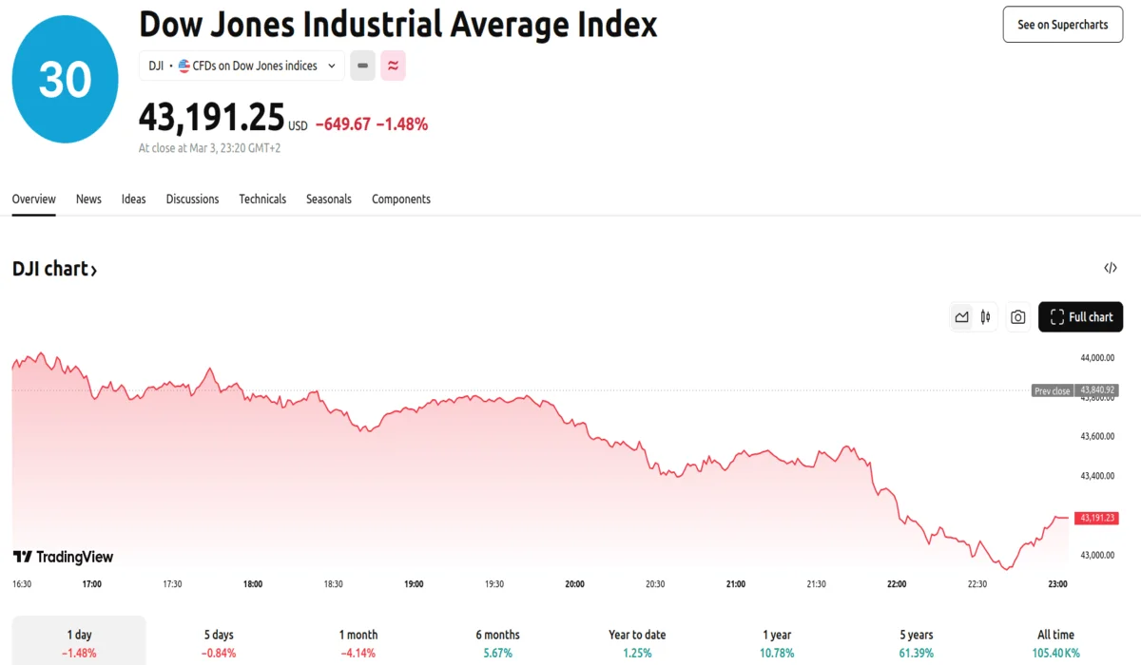Viewport: 1141px width, 665px height.
Task: Select the 1 day range
Action: (x=79, y=642)
